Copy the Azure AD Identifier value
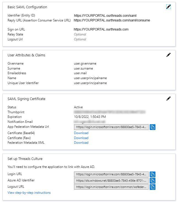The width and height of the screenshot is (178, 202). [152, 181]
